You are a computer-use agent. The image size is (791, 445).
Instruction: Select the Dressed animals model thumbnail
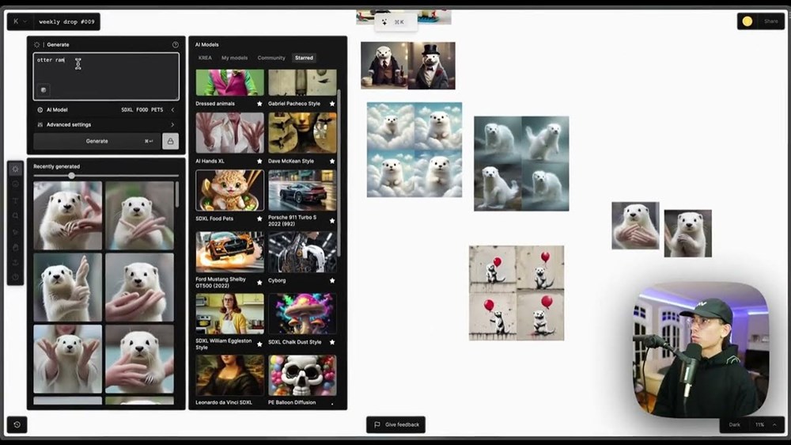click(229, 82)
